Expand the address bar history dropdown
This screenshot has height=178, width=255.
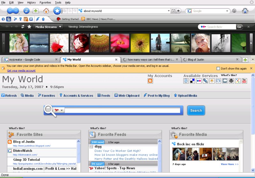(x=169, y=11)
